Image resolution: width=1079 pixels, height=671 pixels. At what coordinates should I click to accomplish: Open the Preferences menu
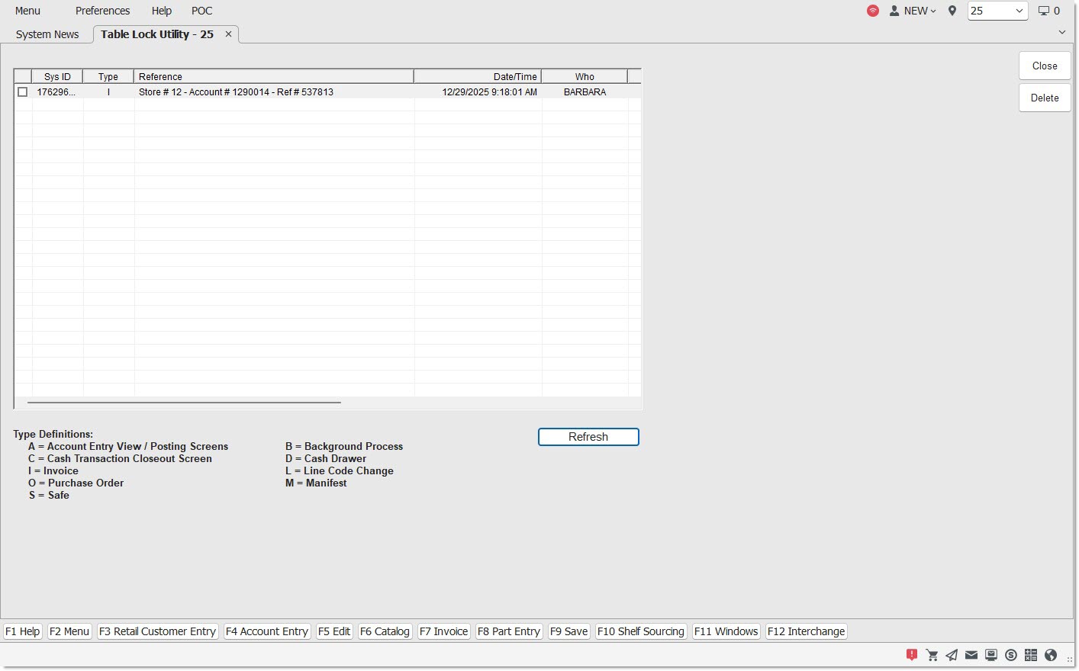tap(102, 11)
